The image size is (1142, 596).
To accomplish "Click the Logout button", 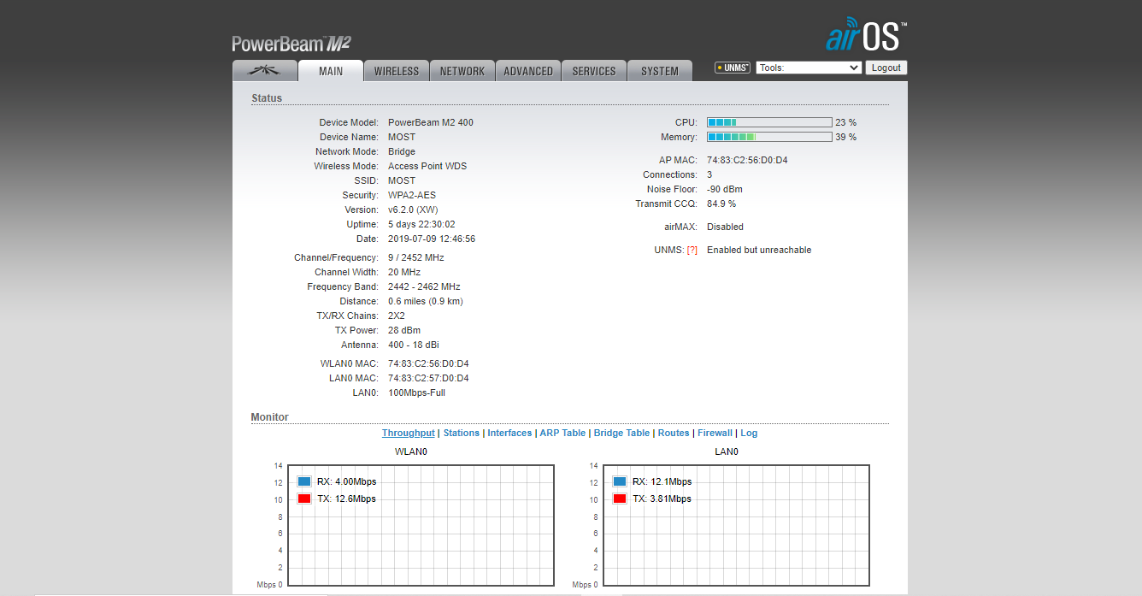I will pyautogui.click(x=886, y=68).
